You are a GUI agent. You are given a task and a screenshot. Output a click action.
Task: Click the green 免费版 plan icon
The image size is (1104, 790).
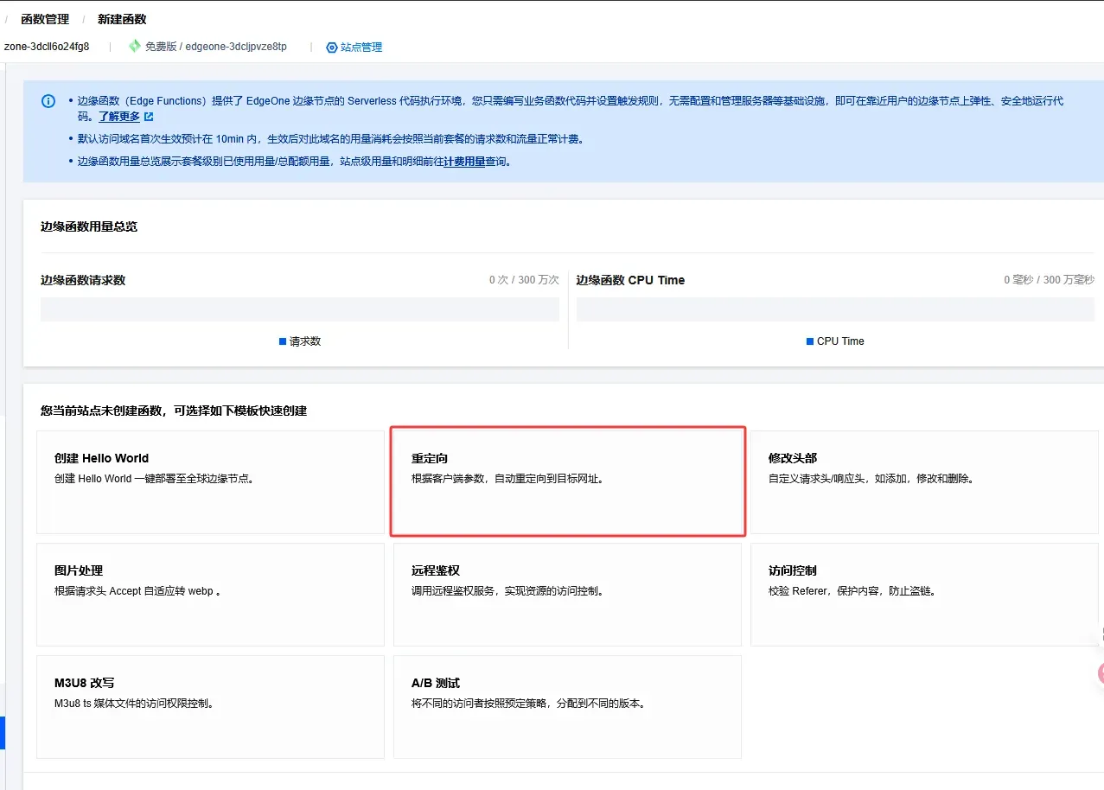pos(134,47)
